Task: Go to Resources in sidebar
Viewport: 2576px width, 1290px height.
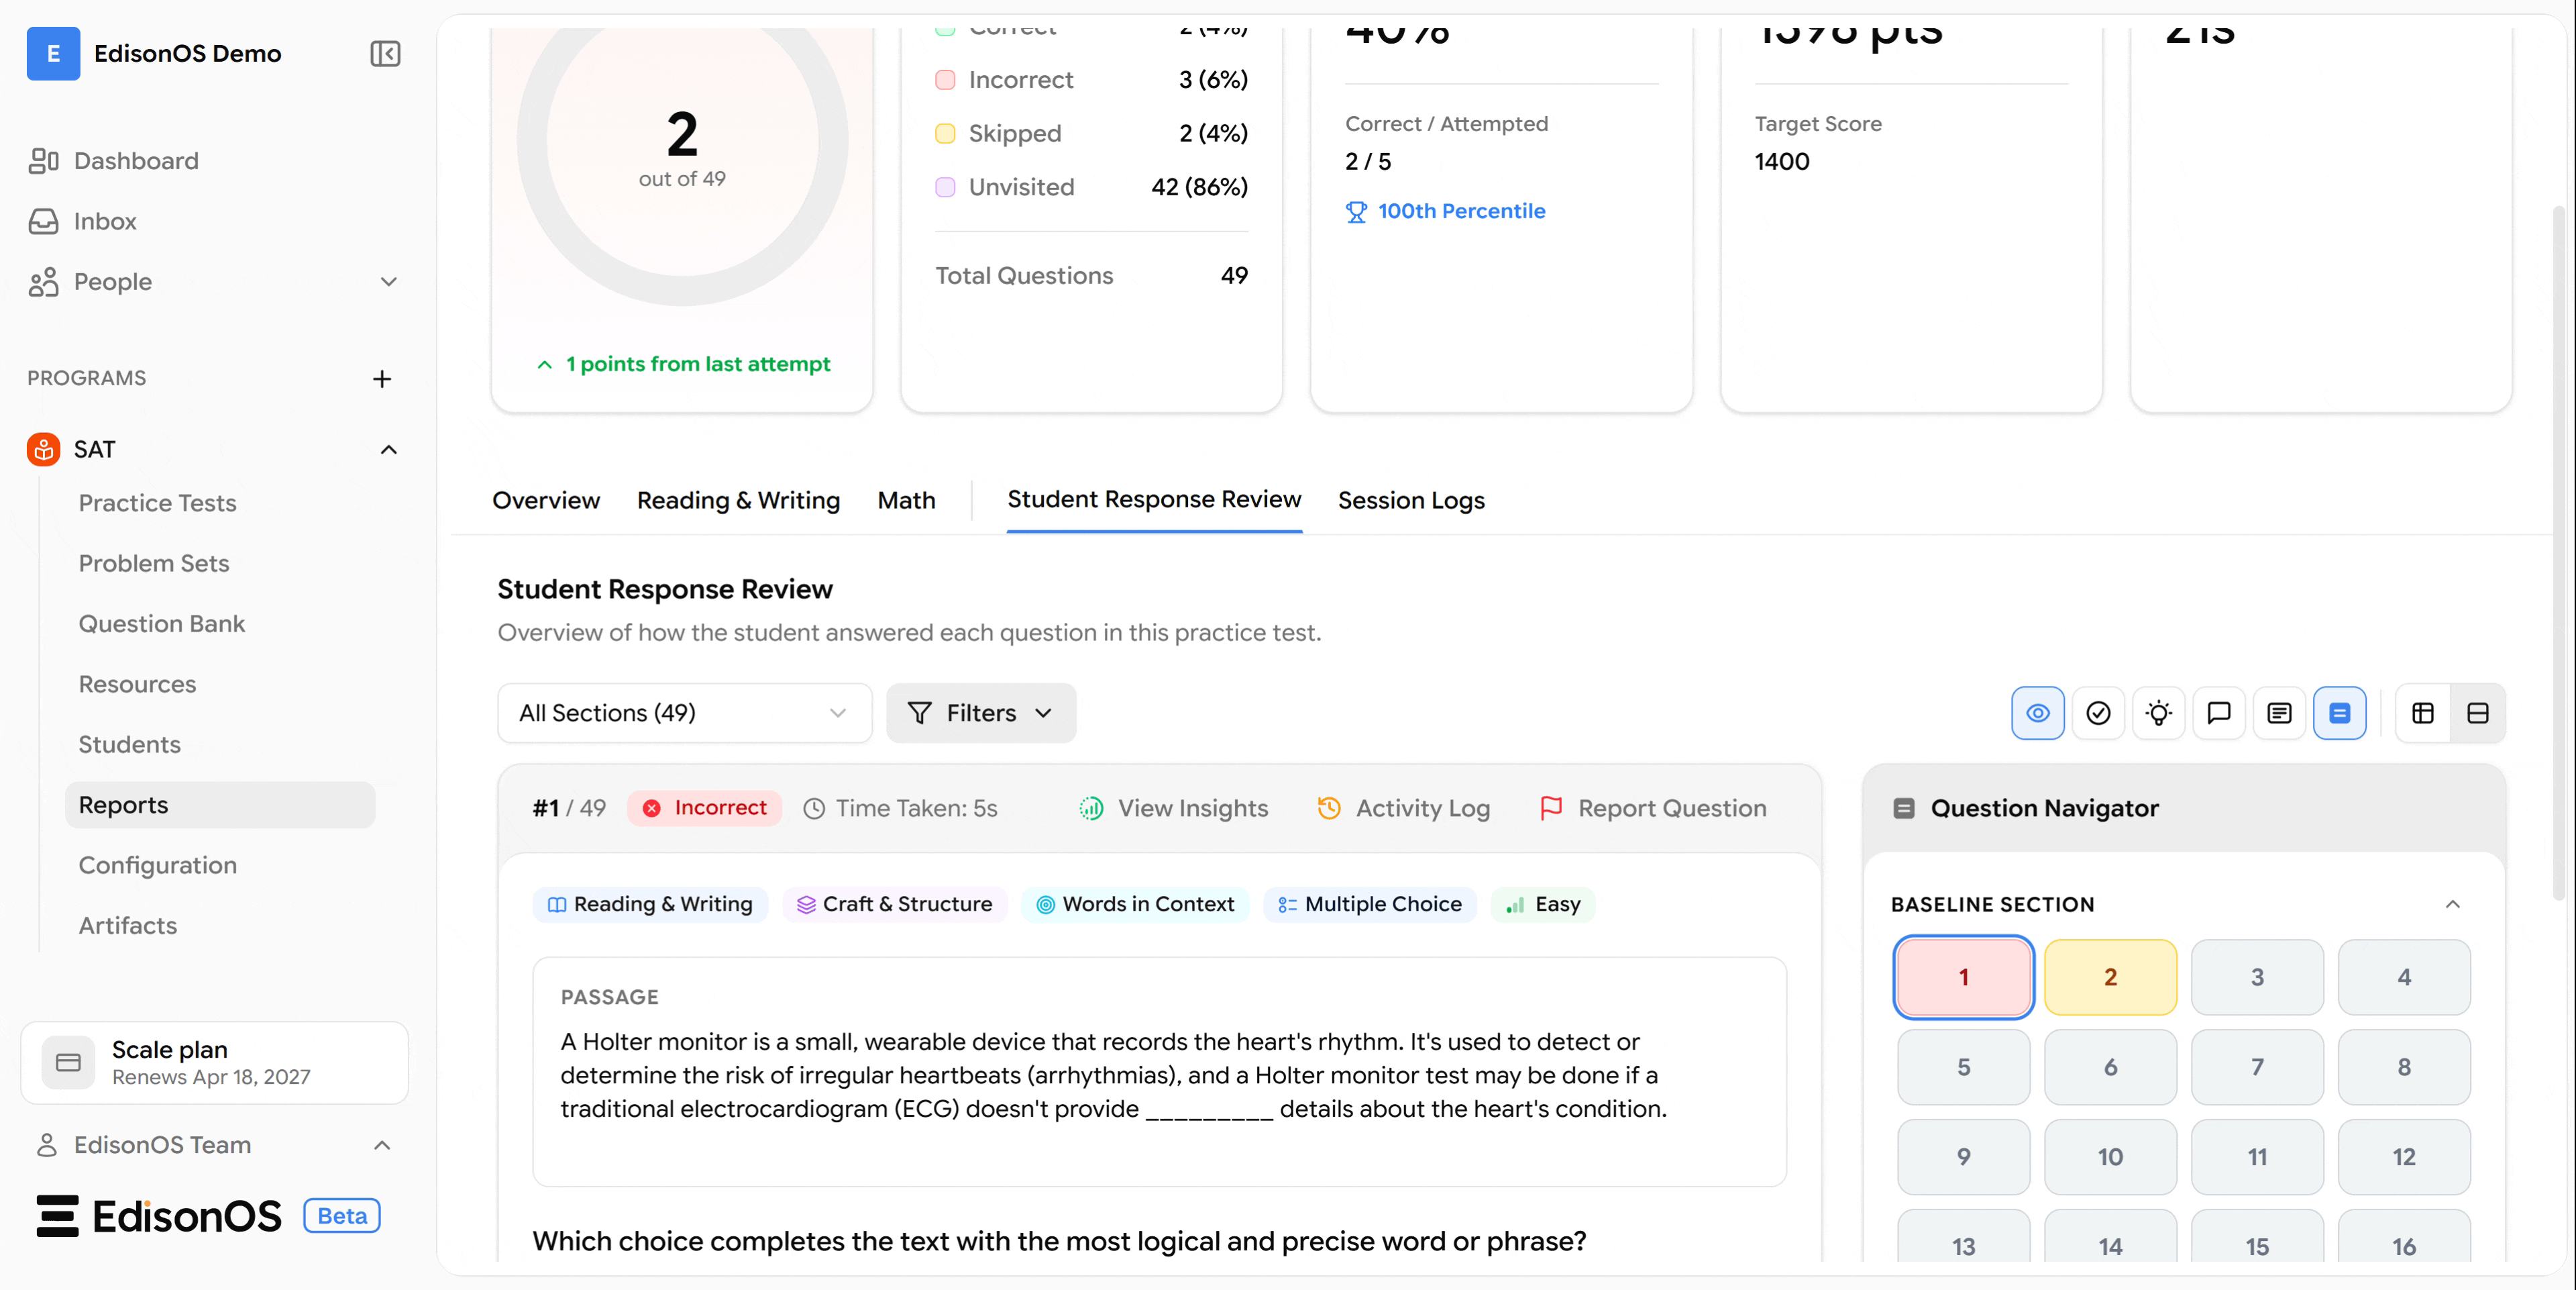Action: point(137,683)
